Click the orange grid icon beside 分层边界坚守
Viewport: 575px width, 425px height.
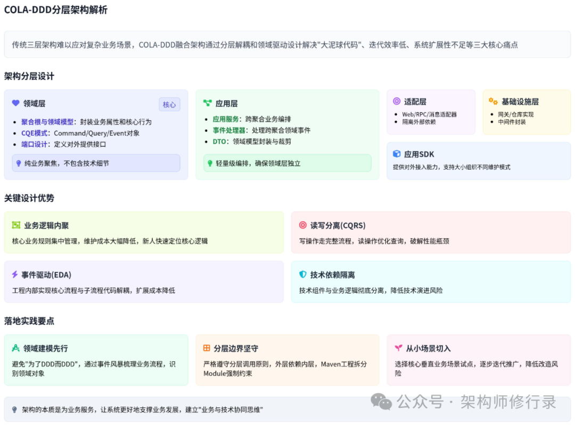point(207,348)
